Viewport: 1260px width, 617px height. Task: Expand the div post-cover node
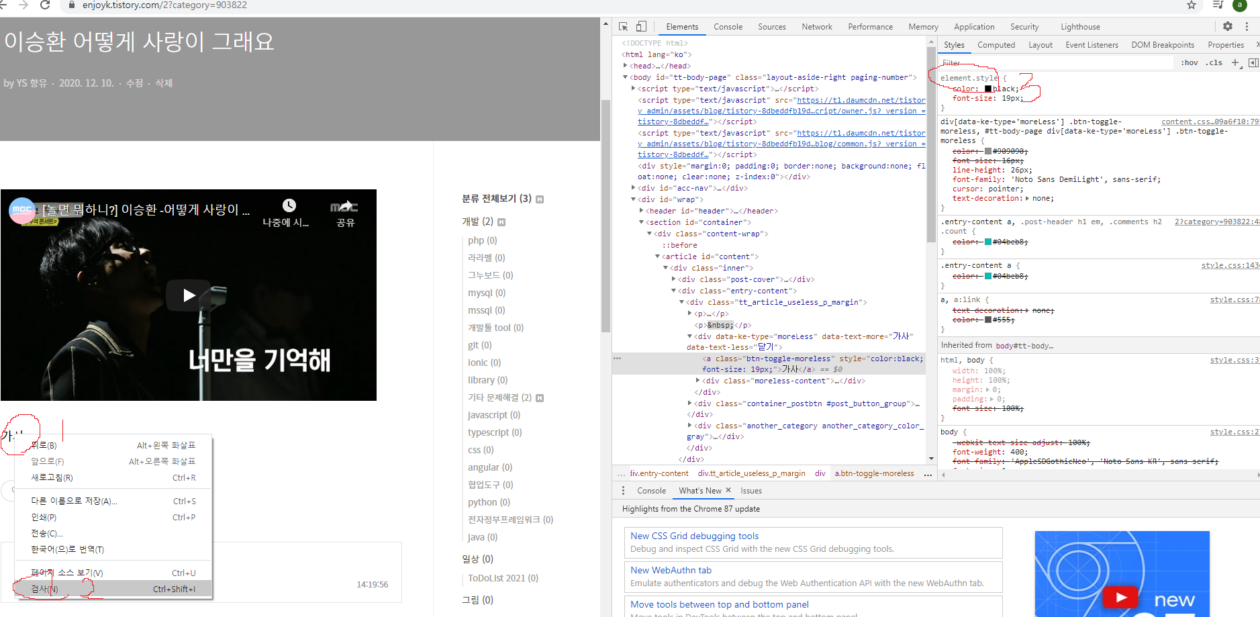pyautogui.click(x=673, y=279)
